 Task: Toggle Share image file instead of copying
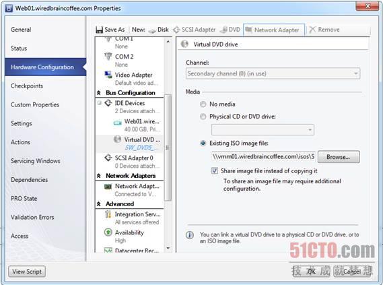tap(215, 170)
